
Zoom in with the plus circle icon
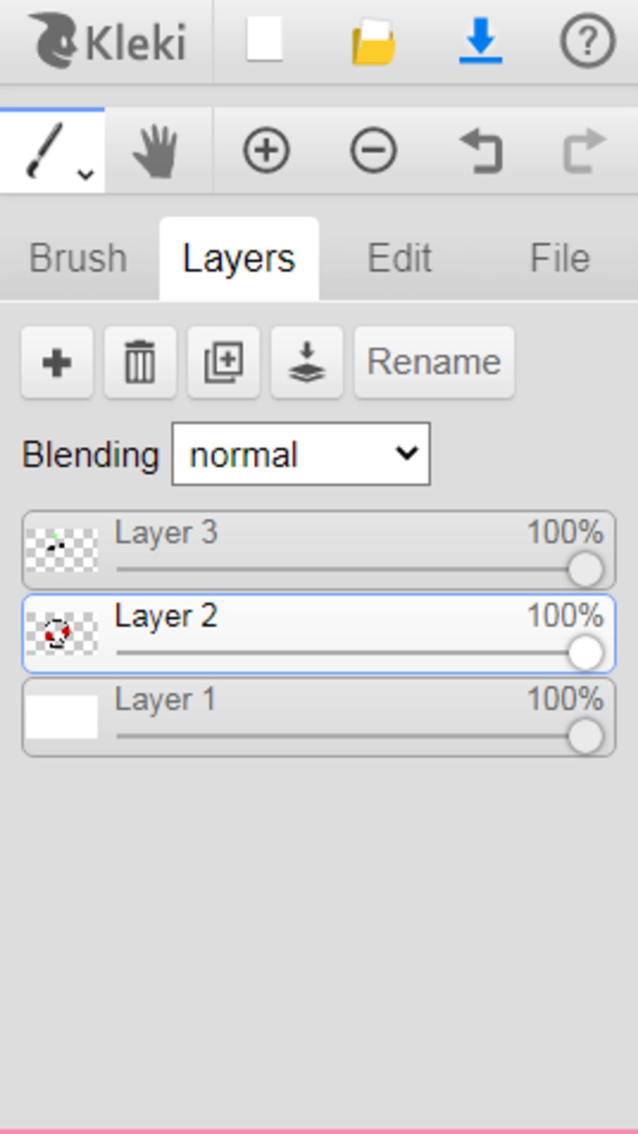(x=266, y=150)
